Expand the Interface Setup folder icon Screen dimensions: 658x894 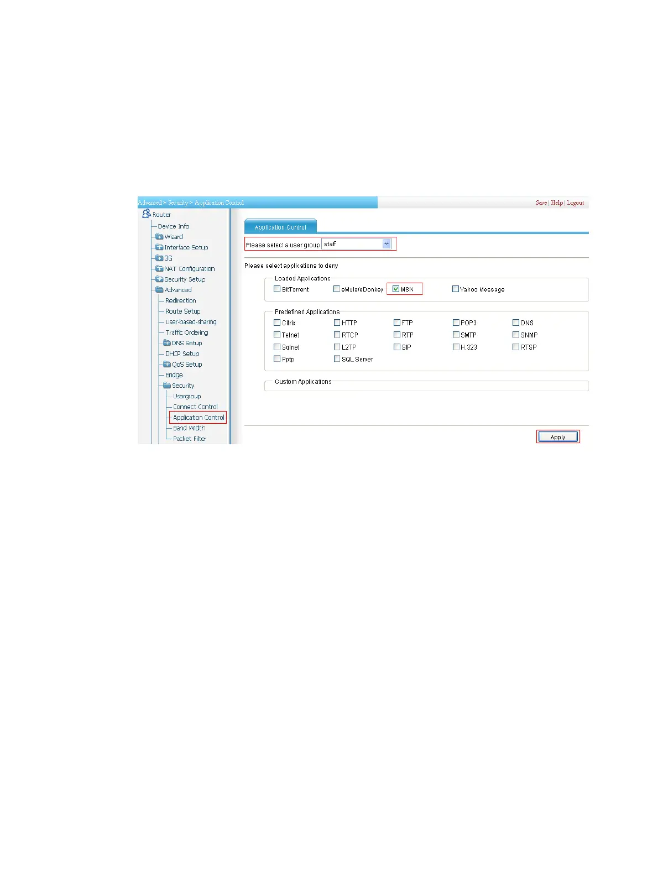click(159, 247)
